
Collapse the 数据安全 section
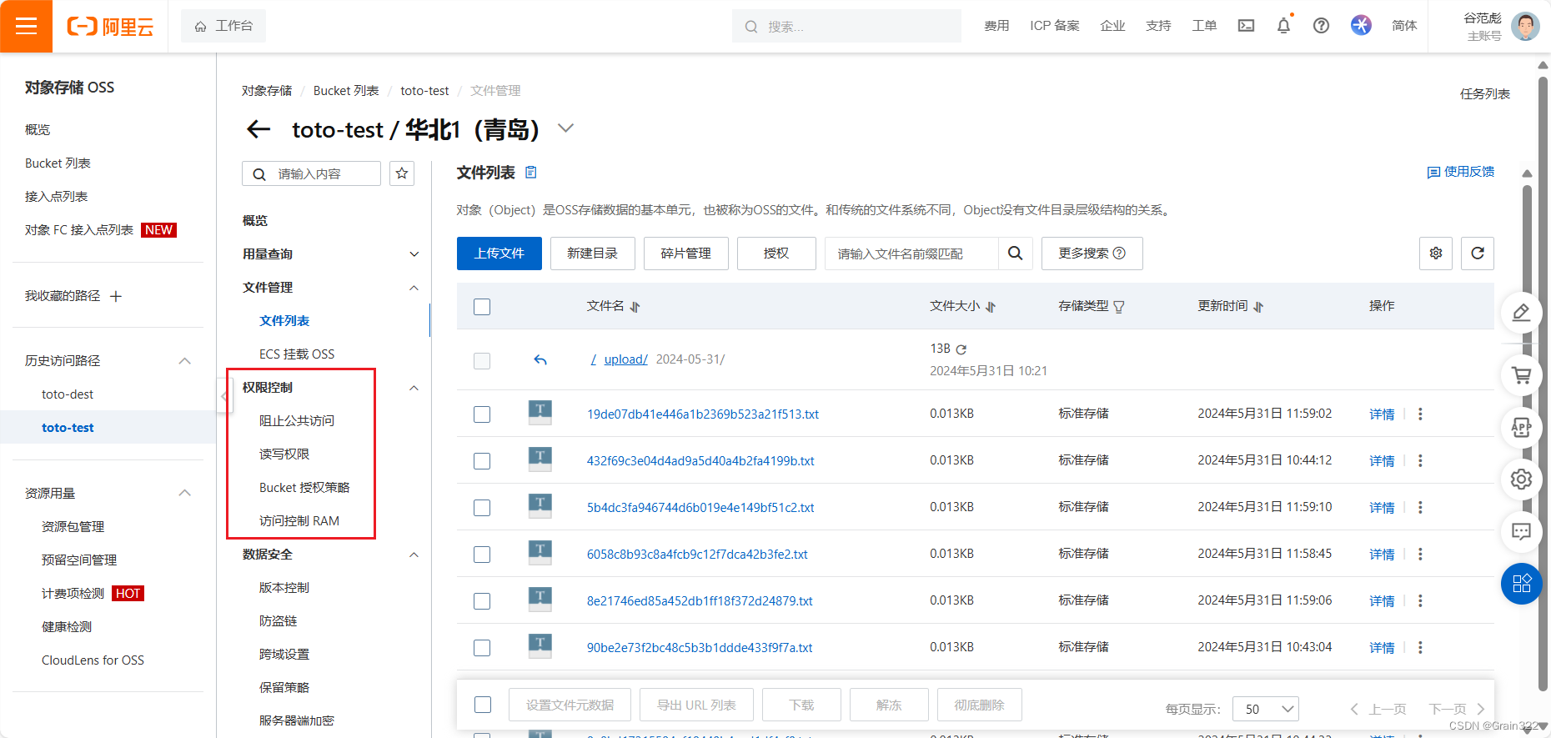pyautogui.click(x=414, y=555)
